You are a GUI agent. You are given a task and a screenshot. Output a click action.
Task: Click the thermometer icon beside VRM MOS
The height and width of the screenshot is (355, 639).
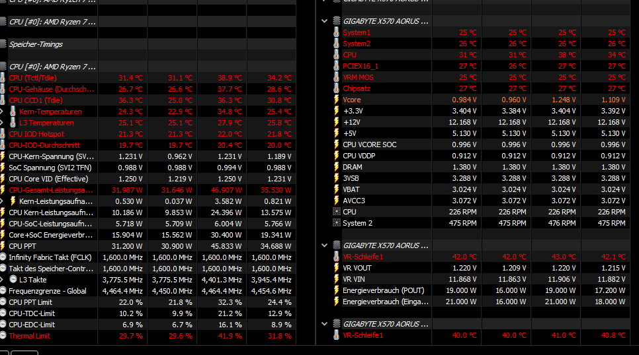[336, 77]
